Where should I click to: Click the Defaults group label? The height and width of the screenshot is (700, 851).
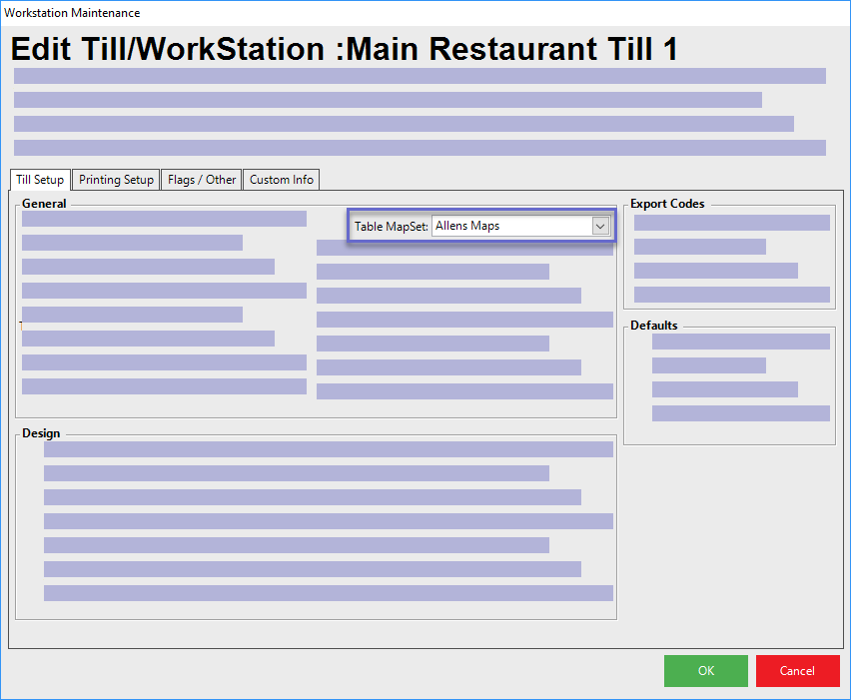654,326
